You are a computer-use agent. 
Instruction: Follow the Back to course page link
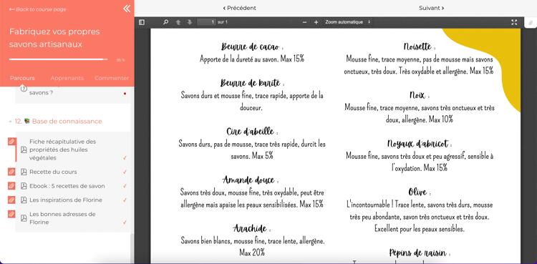click(x=38, y=9)
